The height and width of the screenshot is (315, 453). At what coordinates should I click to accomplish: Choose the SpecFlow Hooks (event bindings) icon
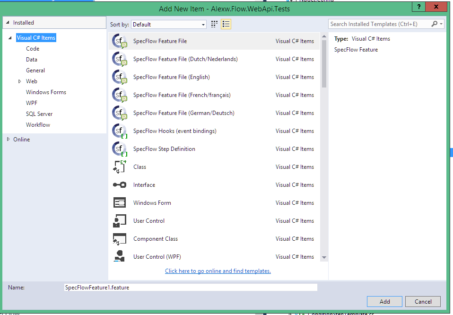click(120, 131)
